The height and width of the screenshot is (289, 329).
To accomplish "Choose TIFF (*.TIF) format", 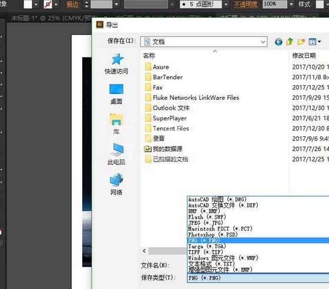I will tap(258, 252).
